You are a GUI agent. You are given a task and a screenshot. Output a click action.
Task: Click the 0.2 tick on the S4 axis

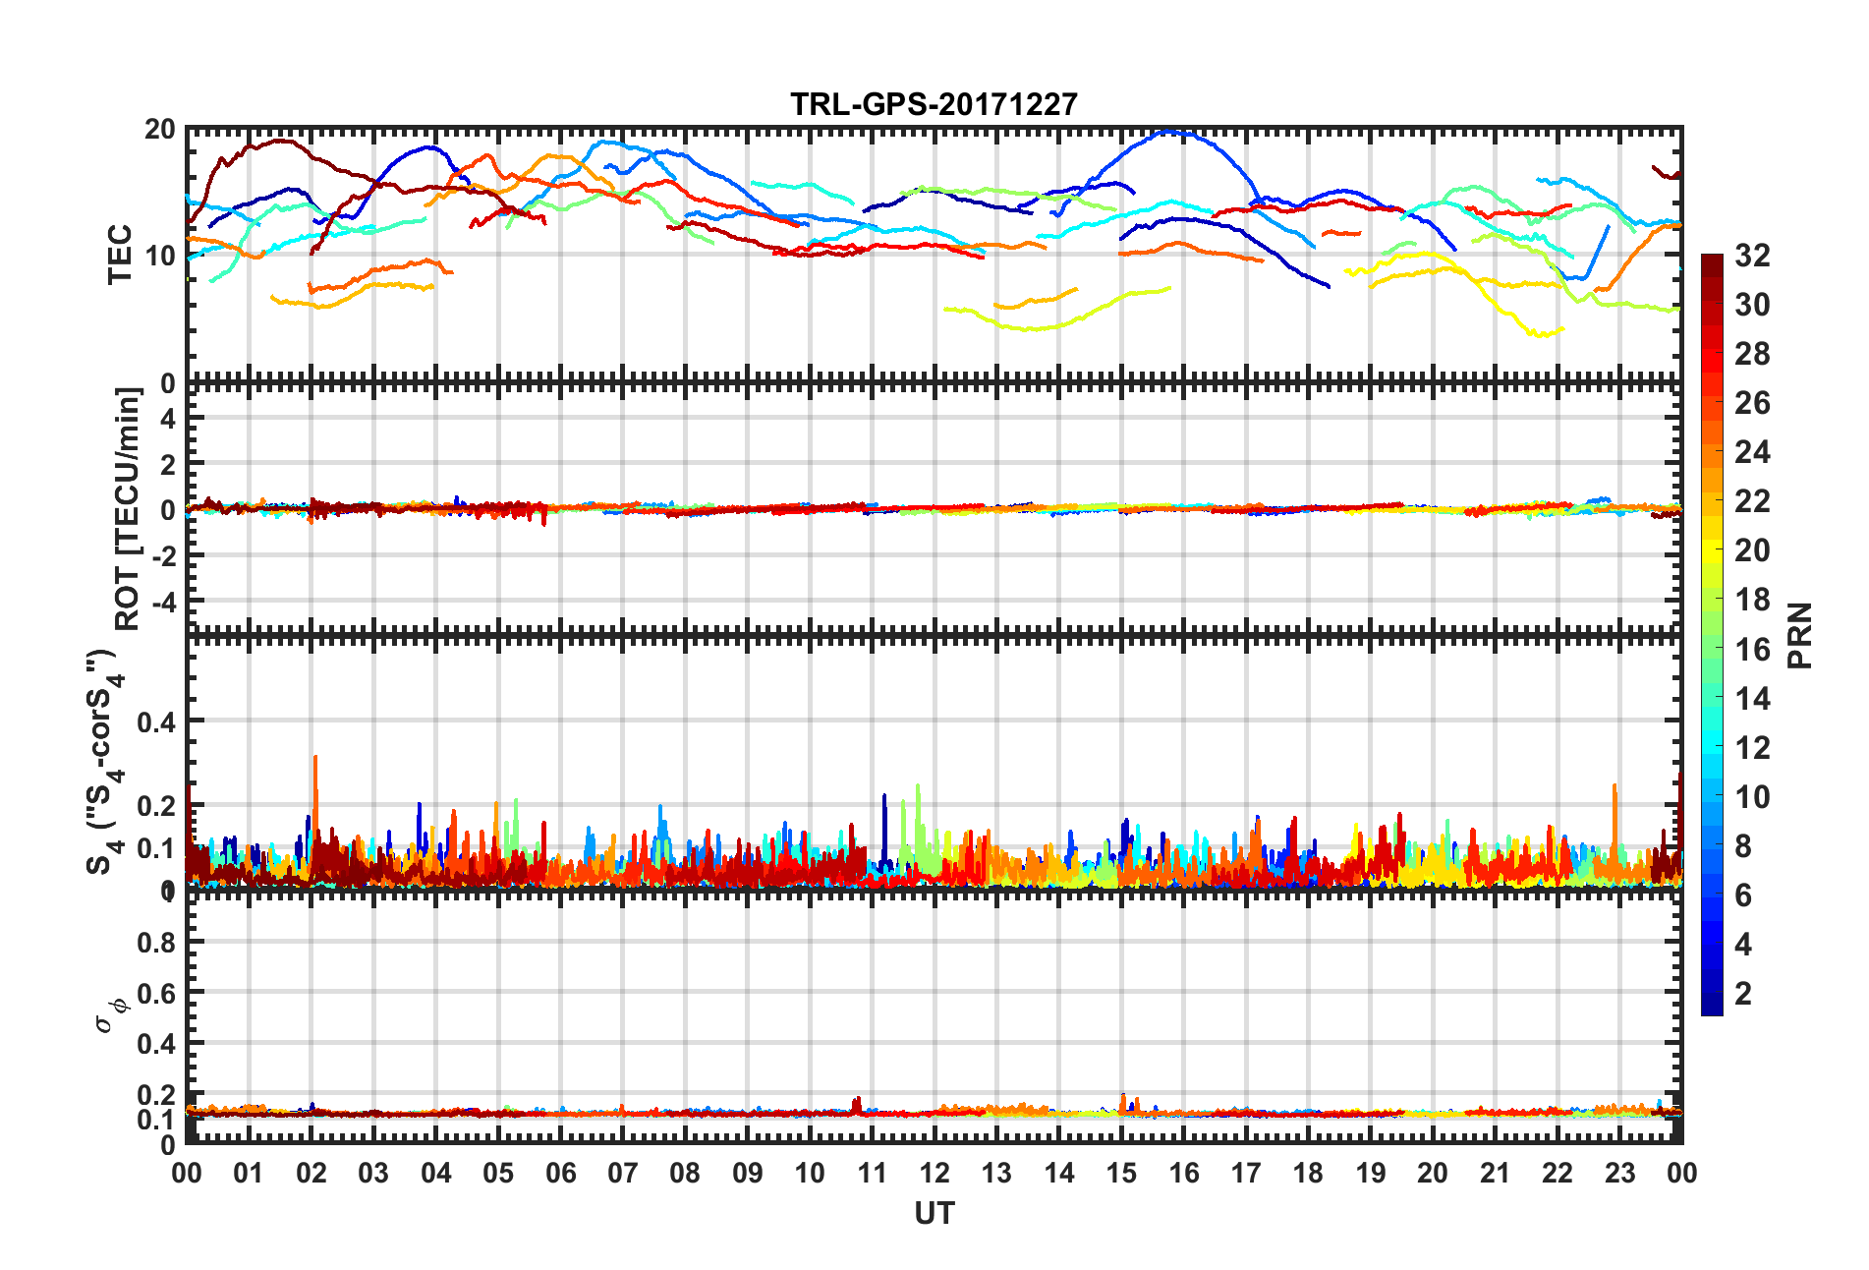click(157, 807)
